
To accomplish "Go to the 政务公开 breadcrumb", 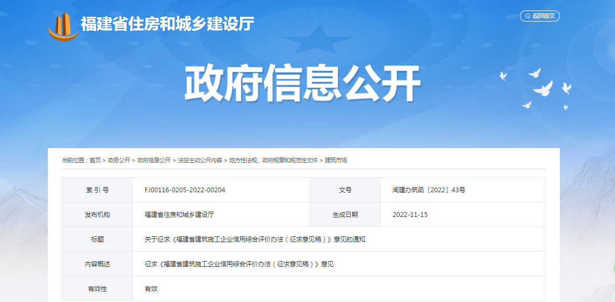I will (x=119, y=160).
